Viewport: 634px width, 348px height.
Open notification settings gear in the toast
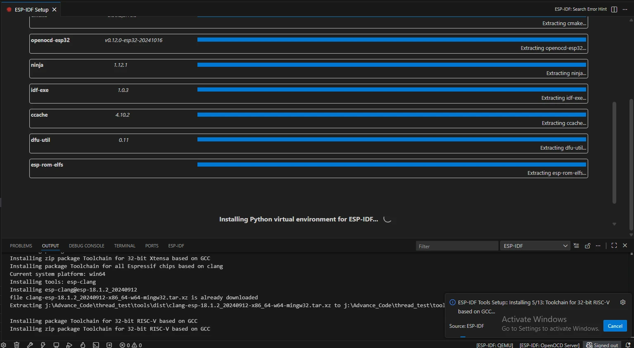coord(622,302)
